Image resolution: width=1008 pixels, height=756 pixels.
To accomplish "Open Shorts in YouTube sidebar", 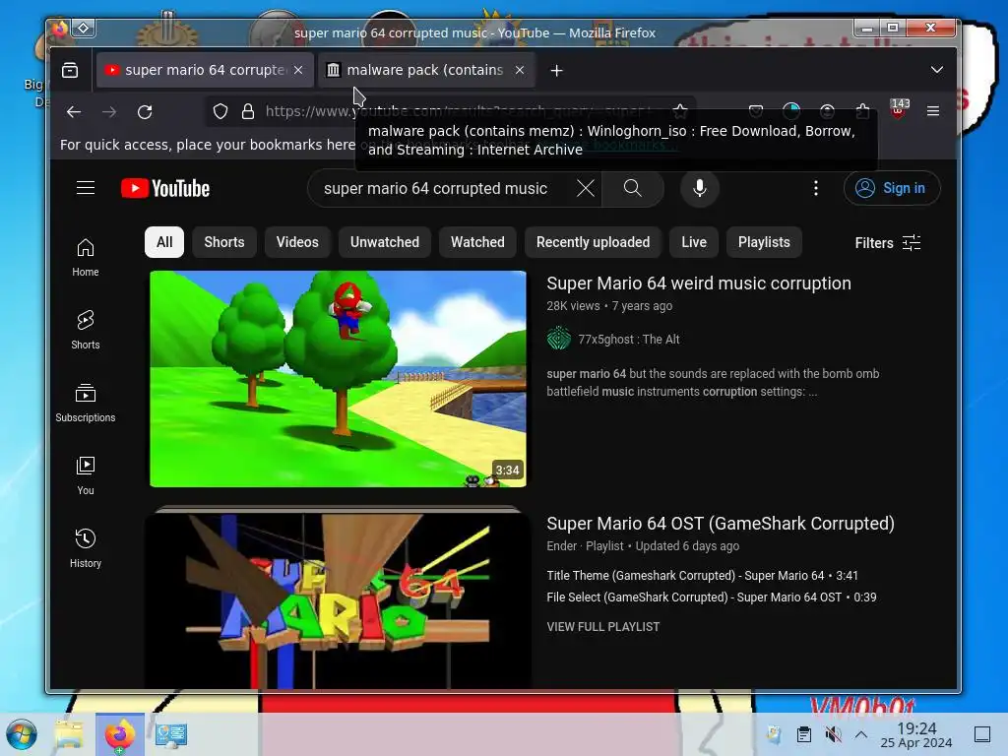I will point(86,330).
